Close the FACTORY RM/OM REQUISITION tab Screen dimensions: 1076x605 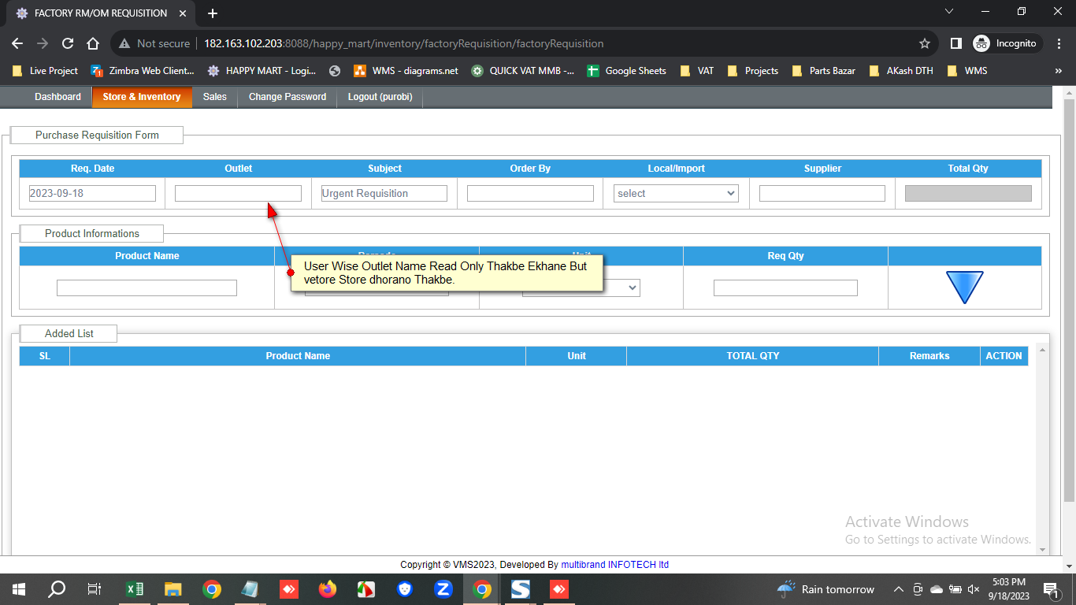point(184,13)
